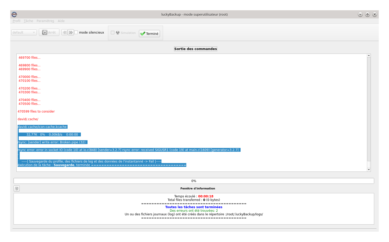Click the '470000 files...' line
Screen dimensions: 389x242
[29, 77]
